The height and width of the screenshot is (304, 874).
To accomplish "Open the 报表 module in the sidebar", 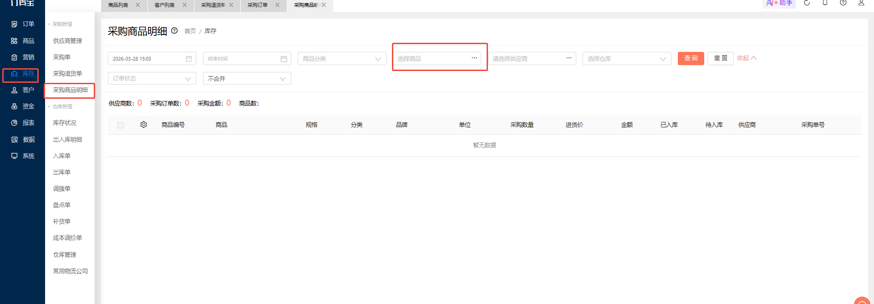I will [x=22, y=123].
